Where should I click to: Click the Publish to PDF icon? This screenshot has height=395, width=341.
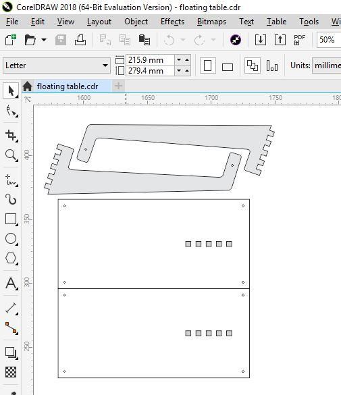(299, 40)
